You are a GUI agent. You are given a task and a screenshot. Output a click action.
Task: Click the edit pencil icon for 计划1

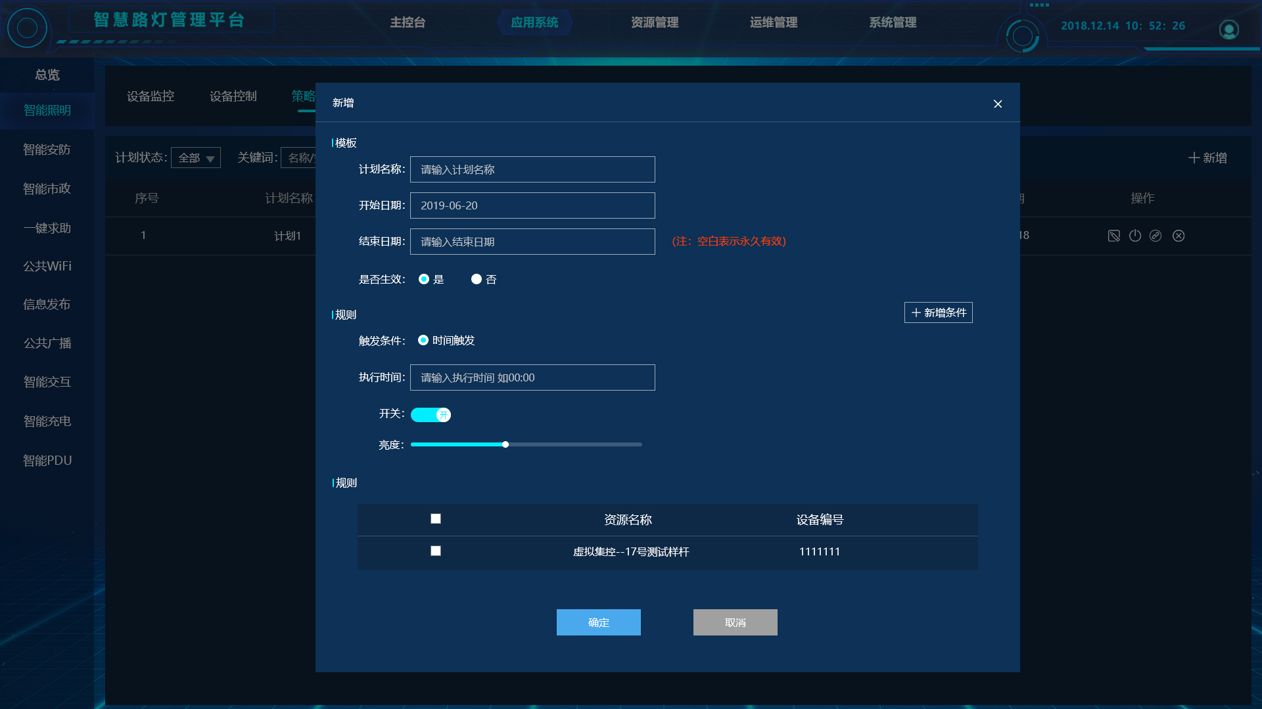tap(1113, 236)
